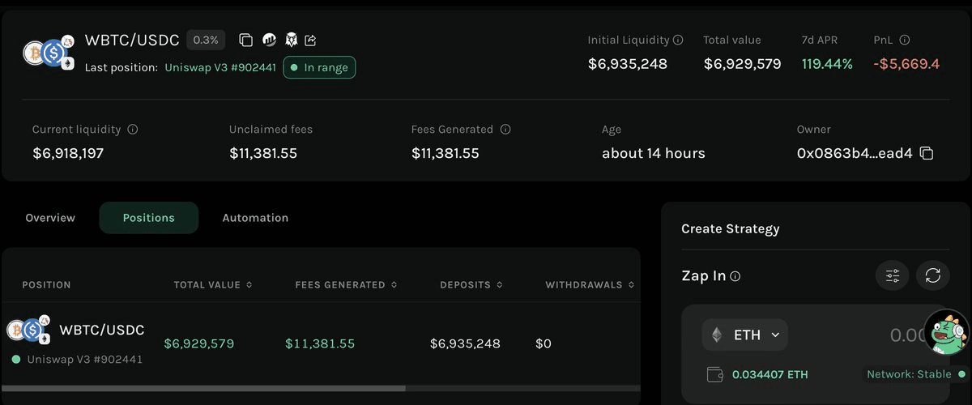972x405 pixels.
Task: Open the dinosaur mascot chat widget
Action: click(946, 332)
